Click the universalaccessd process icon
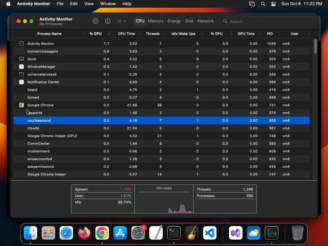328x246 pixels. [x=21, y=74]
